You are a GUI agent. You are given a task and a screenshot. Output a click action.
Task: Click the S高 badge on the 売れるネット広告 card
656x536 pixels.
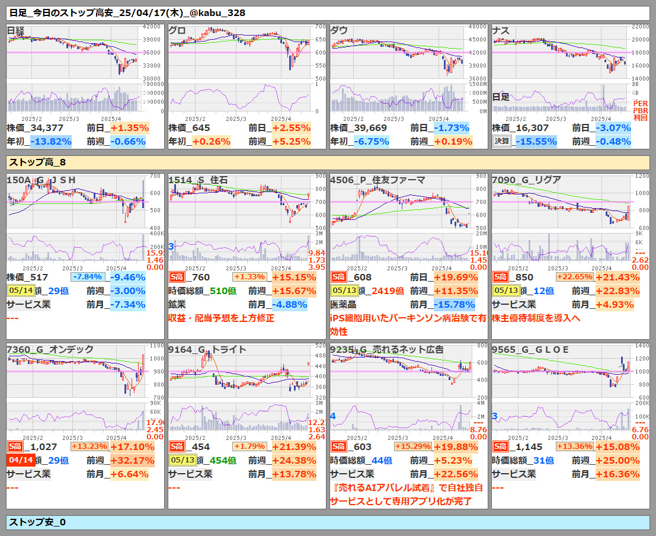coord(338,447)
